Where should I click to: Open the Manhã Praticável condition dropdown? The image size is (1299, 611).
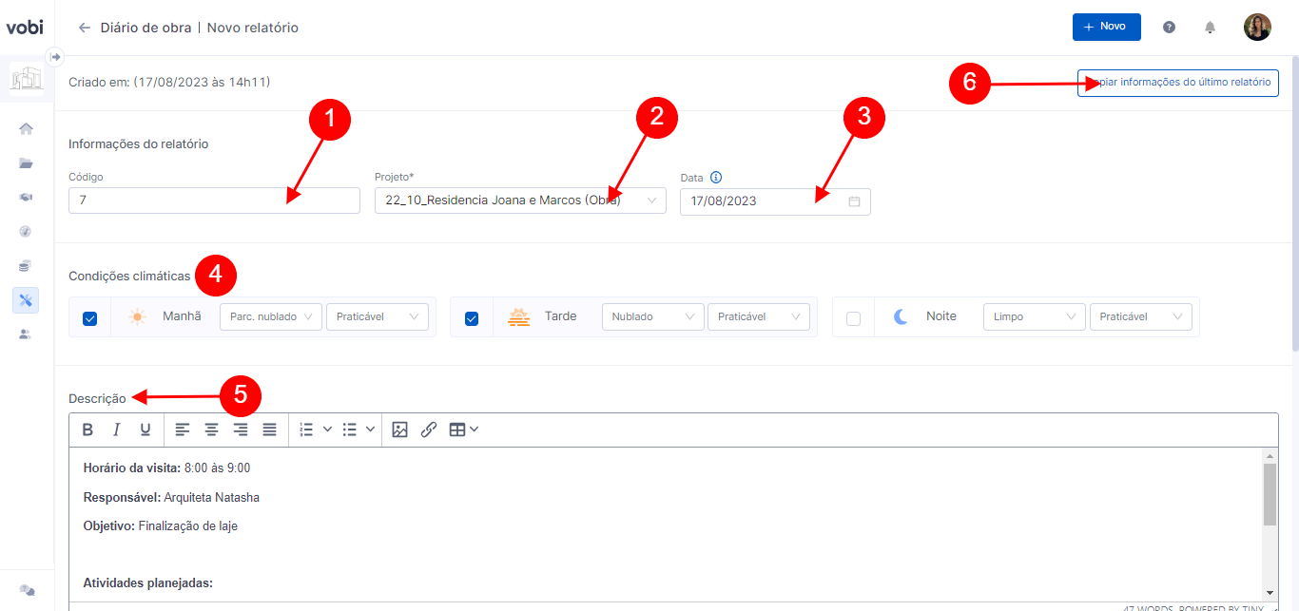pyautogui.click(x=377, y=316)
